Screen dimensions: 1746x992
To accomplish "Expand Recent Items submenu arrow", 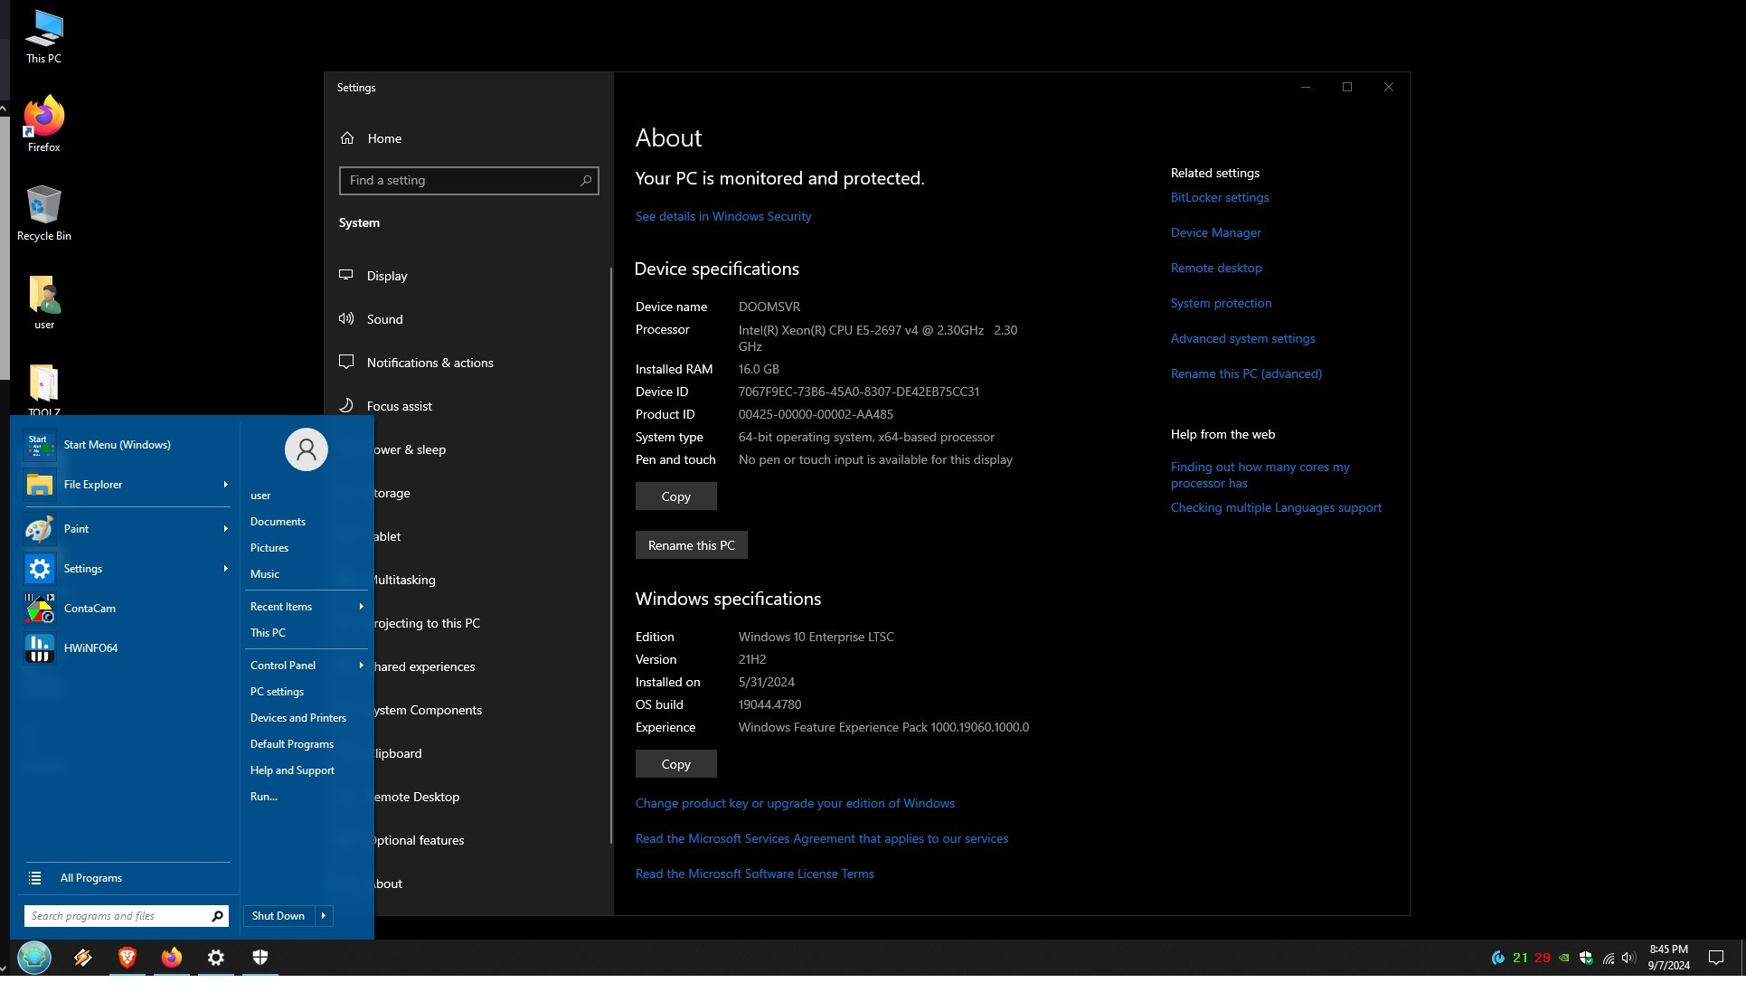I will (x=361, y=607).
